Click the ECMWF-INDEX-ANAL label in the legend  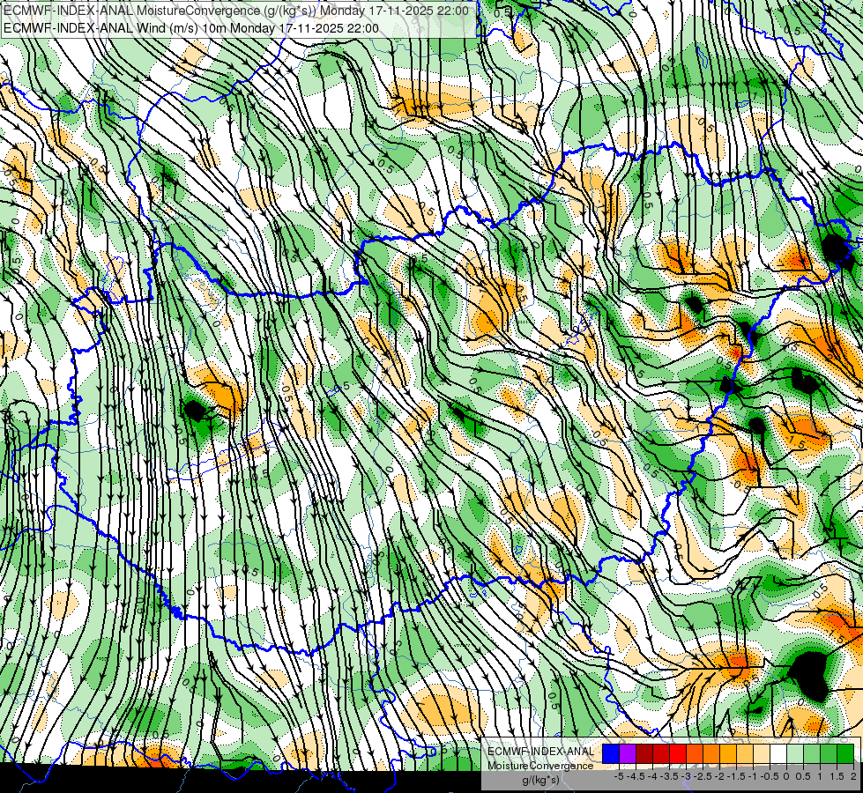pos(541,752)
